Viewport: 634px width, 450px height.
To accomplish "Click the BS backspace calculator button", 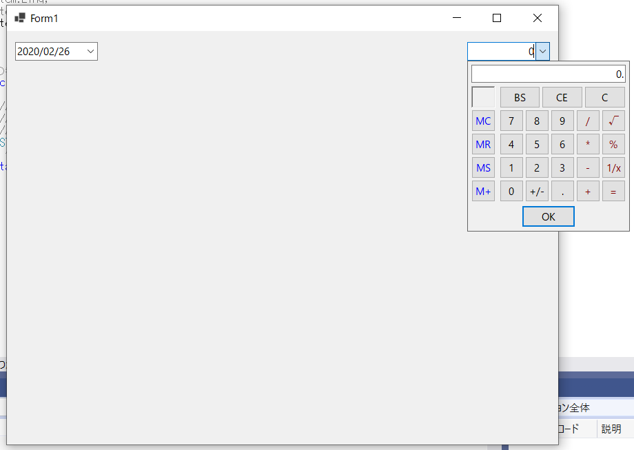I will pyautogui.click(x=520, y=97).
